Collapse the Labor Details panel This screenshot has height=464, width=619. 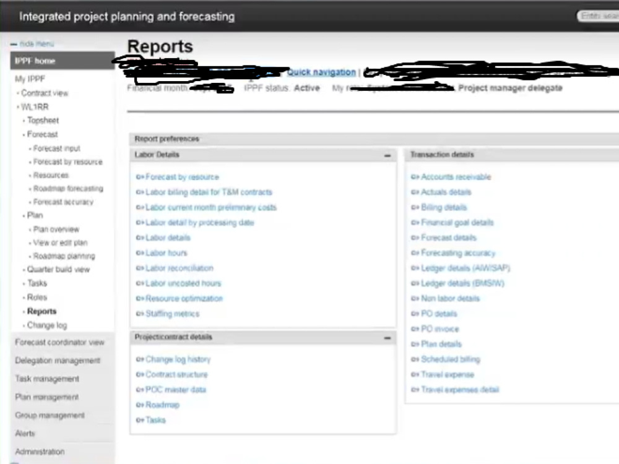pyautogui.click(x=387, y=155)
